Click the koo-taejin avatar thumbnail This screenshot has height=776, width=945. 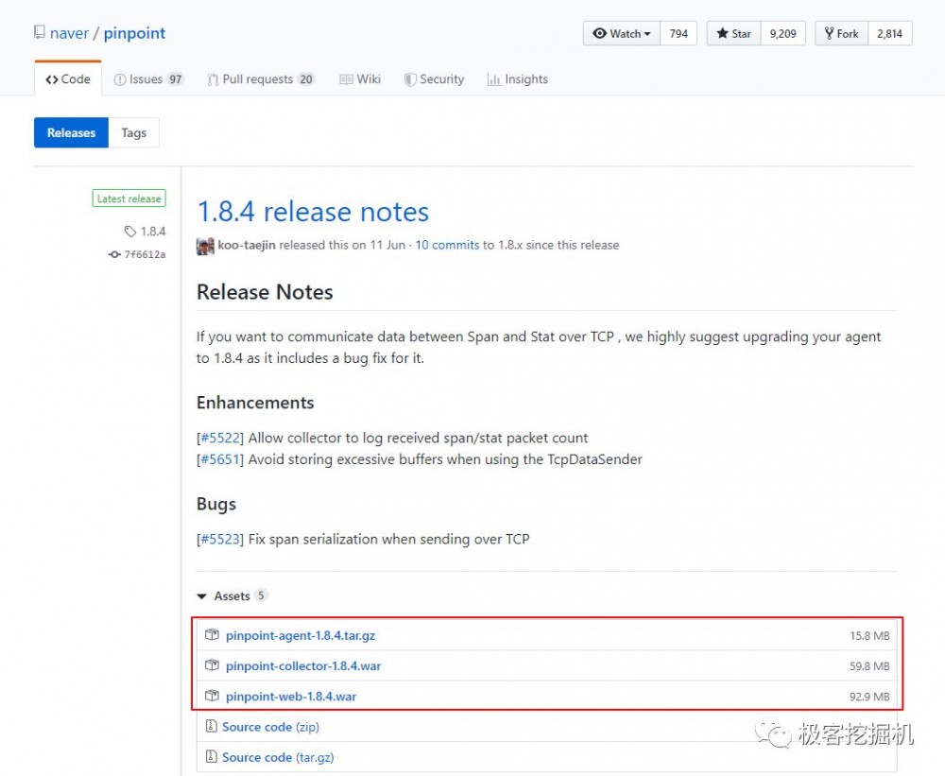click(205, 246)
